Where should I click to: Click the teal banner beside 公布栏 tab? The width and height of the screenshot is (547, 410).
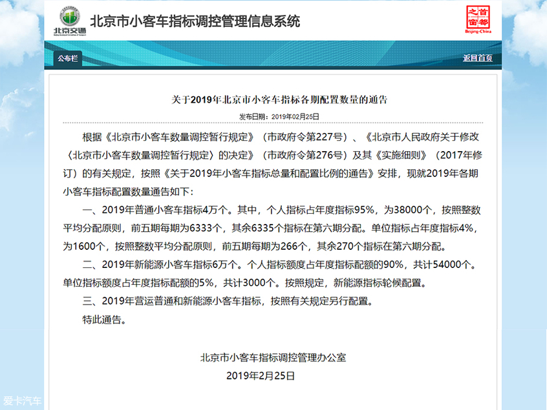272,54
